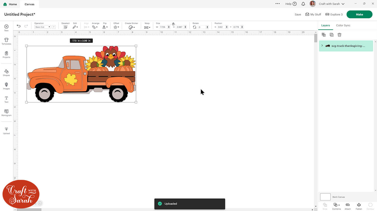Open Templates from left sidebar

coord(6,41)
